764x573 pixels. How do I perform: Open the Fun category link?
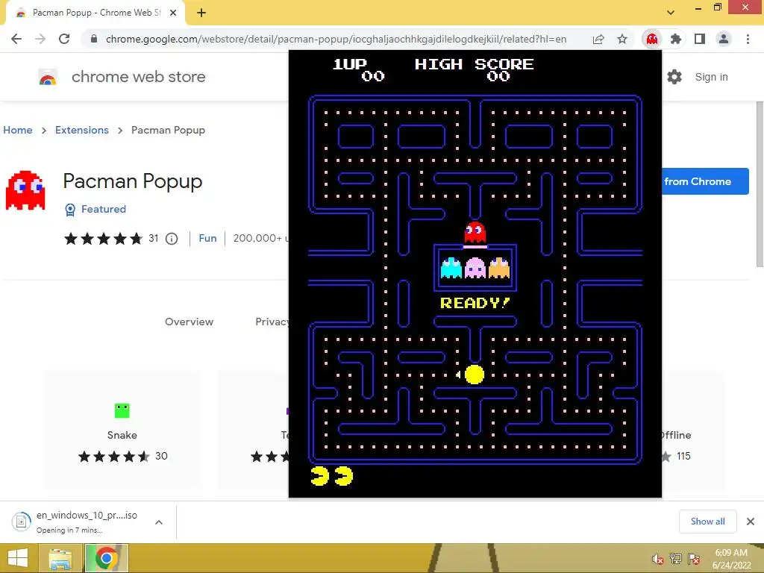pyautogui.click(x=207, y=238)
